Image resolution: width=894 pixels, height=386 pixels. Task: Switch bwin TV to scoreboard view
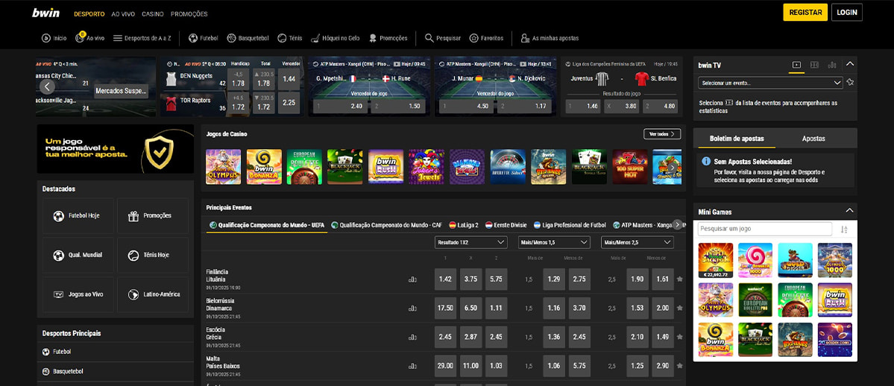tap(814, 65)
